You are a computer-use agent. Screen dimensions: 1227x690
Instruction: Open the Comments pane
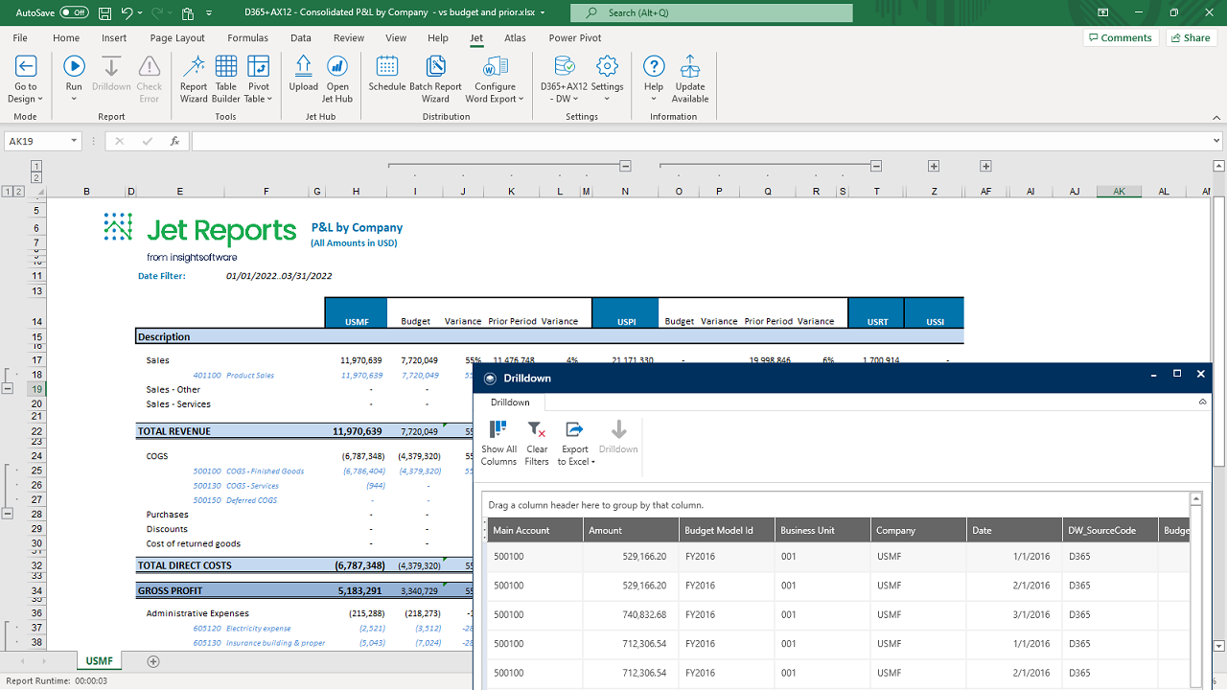(1119, 37)
